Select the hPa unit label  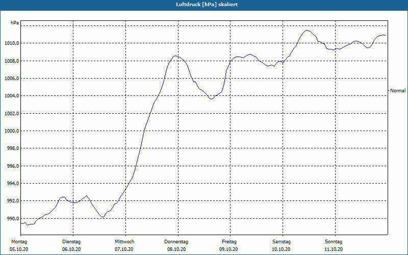(15, 23)
